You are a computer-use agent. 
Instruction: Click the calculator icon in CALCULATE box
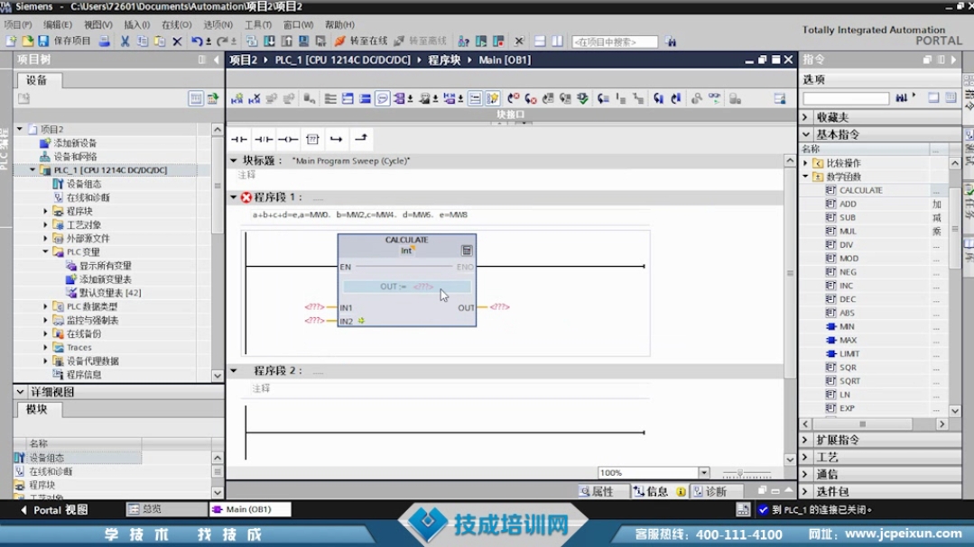click(x=467, y=251)
